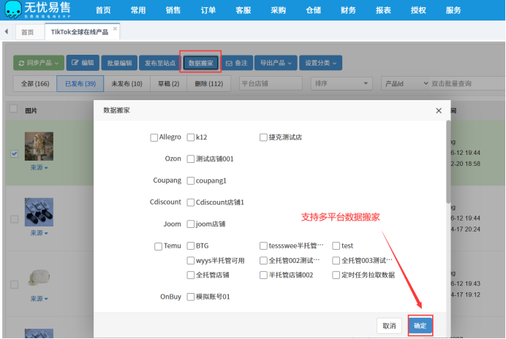Open the 销售 top menu
Image resolution: width=506 pixels, height=339 pixels.
pos(173,10)
